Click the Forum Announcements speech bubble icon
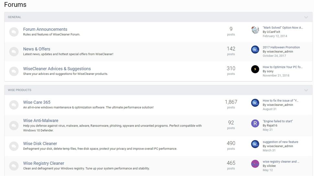Image resolution: width=314 pixels, height=176 pixels. click(x=14, y=32)
